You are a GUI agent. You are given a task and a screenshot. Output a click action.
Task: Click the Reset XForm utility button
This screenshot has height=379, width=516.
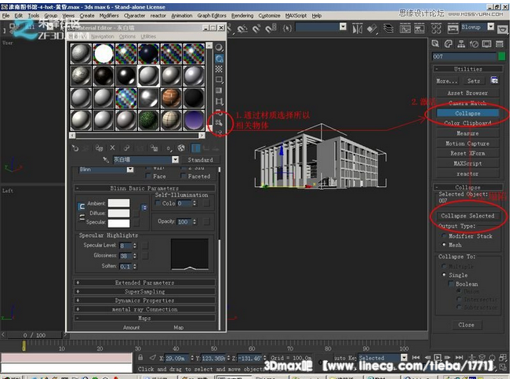tap(467, 153)
